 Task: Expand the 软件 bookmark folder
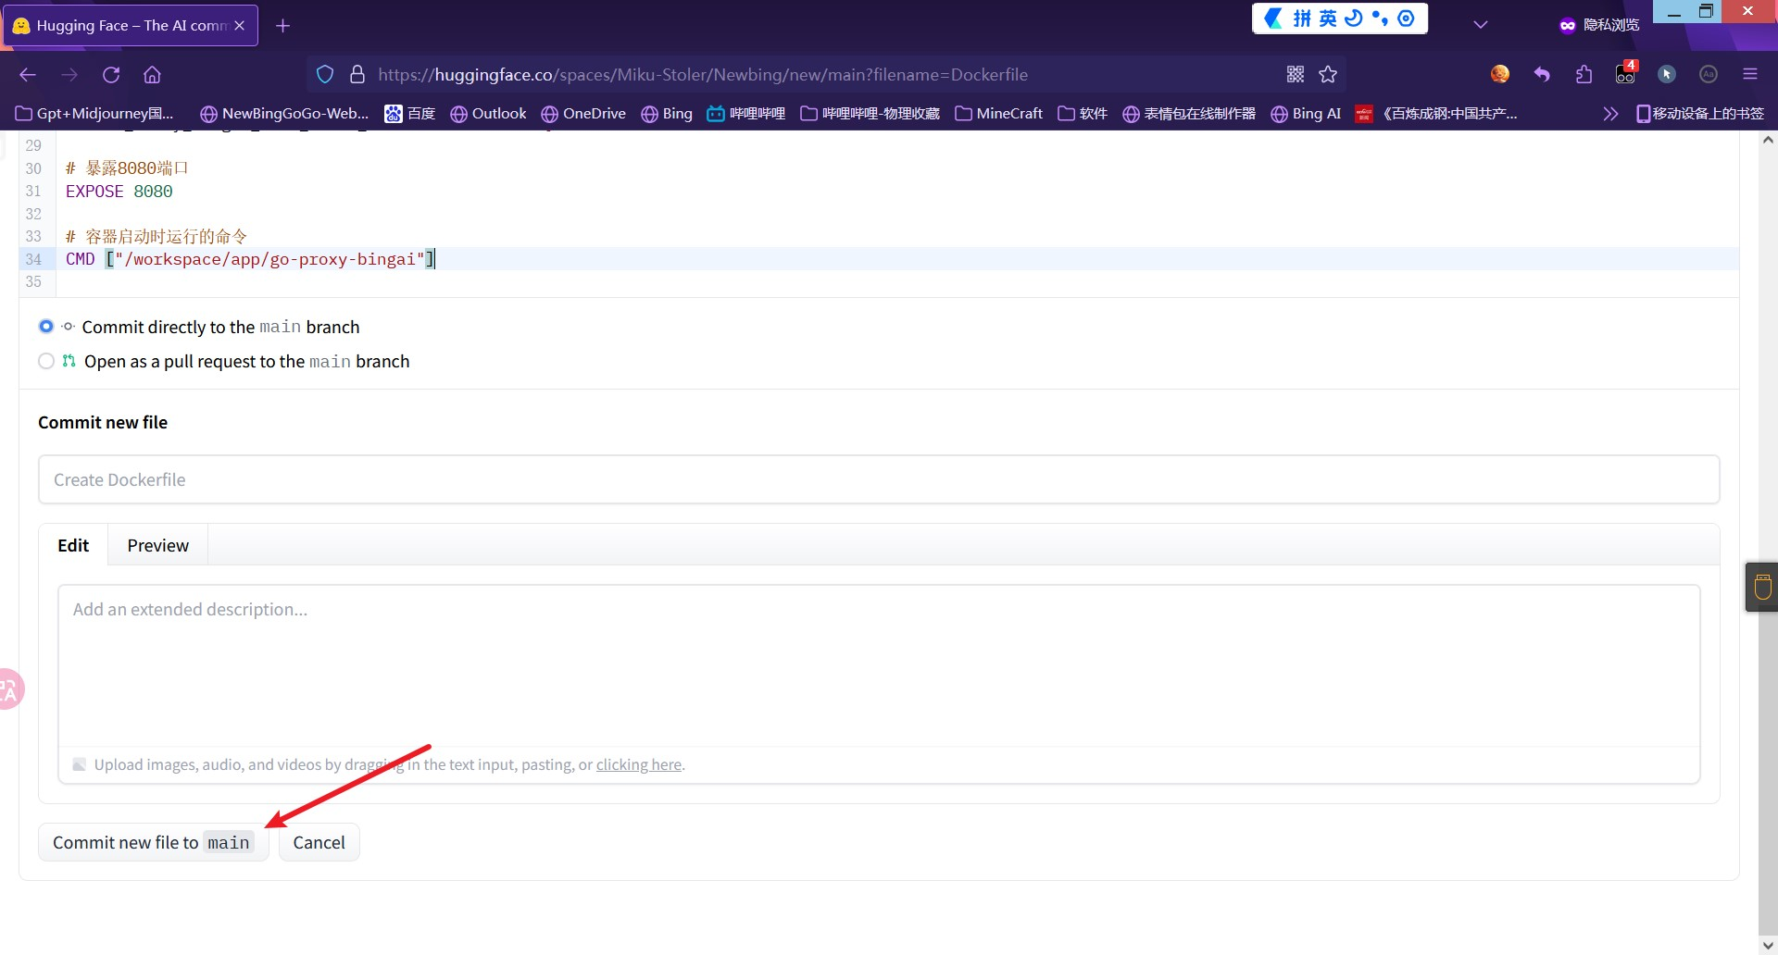click(1083, 114)
